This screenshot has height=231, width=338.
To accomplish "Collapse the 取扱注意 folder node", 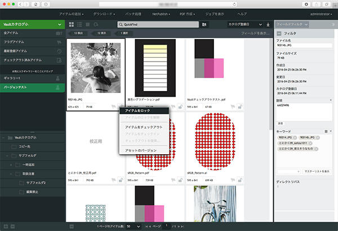I will click(11, 174).
